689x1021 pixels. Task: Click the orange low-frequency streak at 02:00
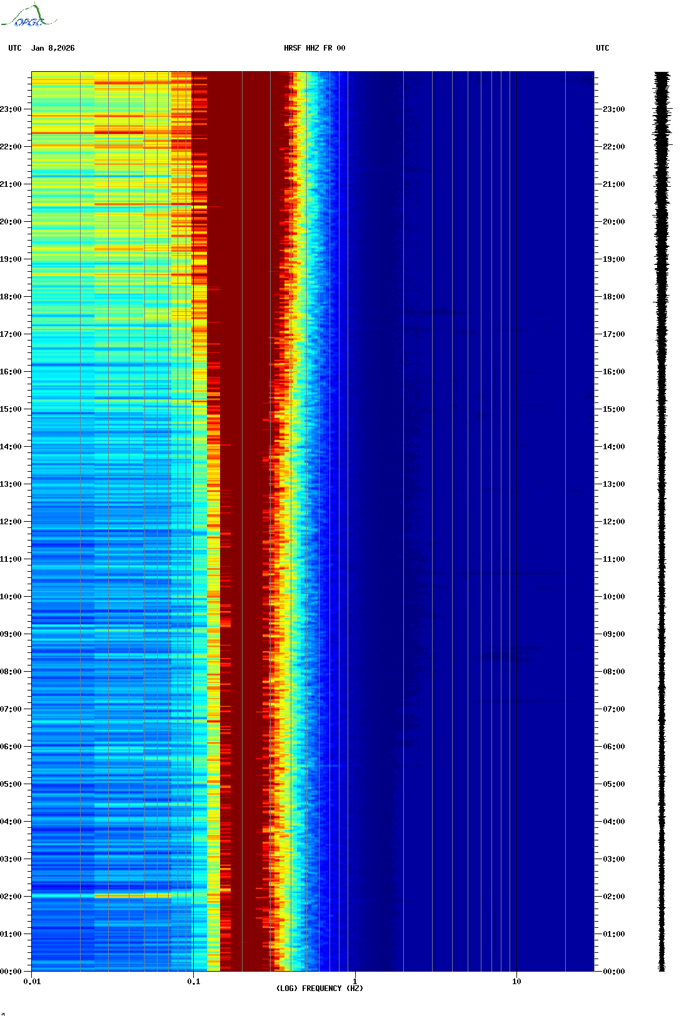point(131,895)
